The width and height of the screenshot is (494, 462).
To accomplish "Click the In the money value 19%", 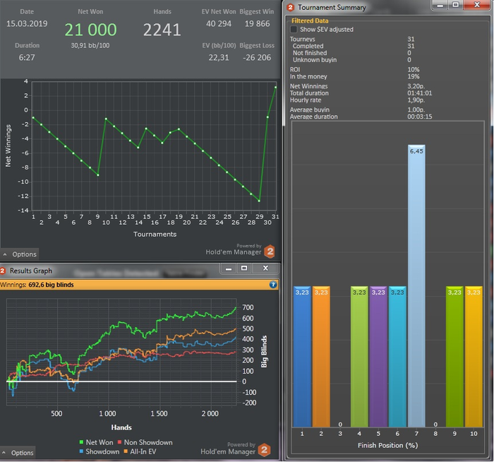I will 413,76.
